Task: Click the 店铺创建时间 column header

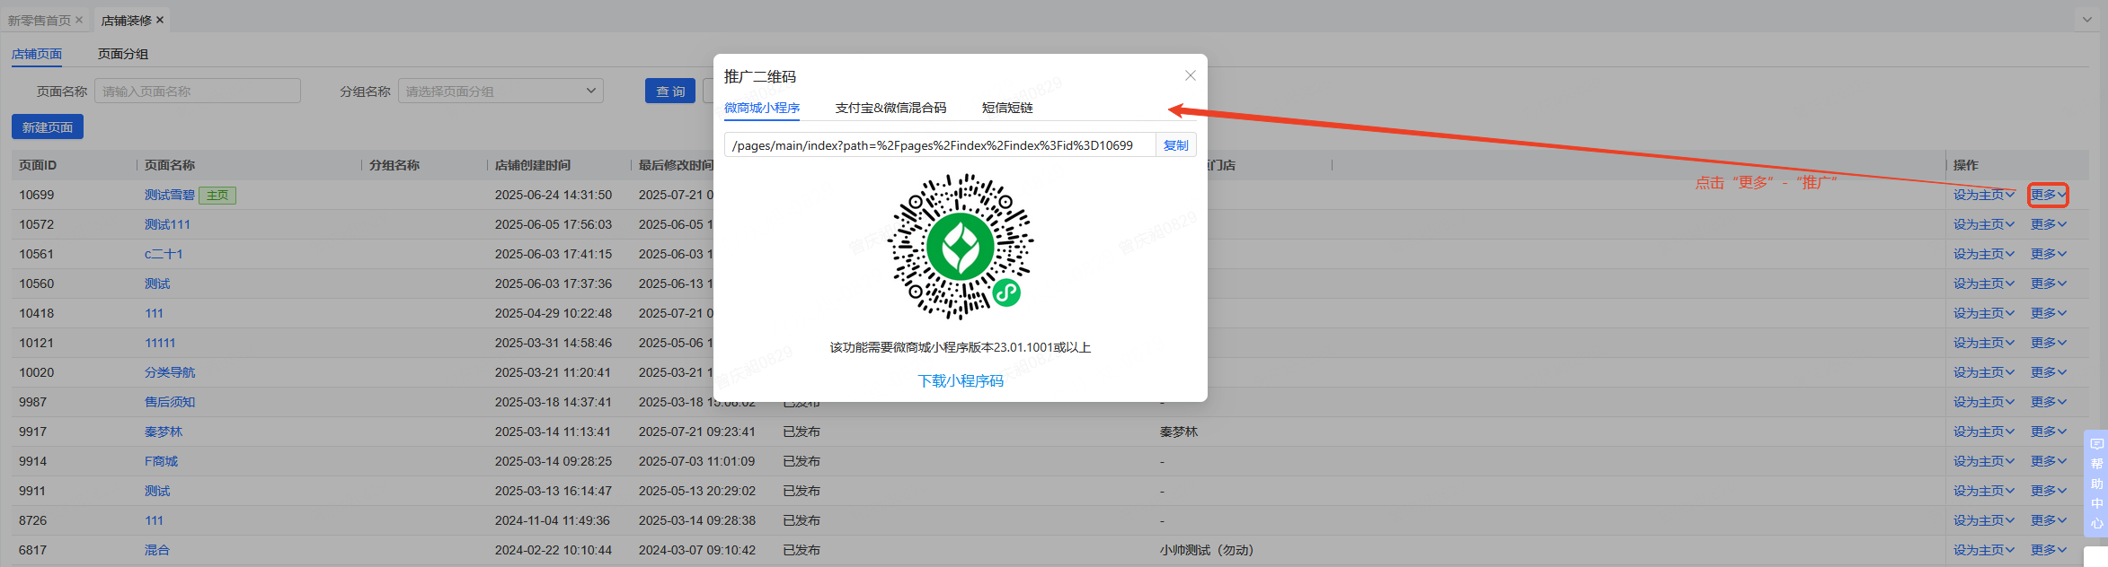Action: 533,165
